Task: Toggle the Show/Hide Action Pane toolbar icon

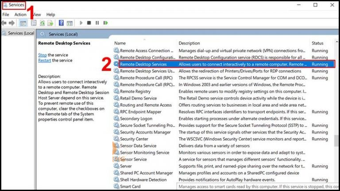Action: (x=70, y=23)
